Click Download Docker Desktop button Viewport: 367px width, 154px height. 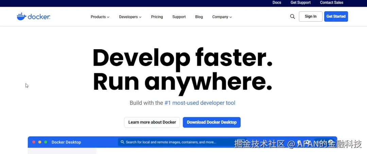pyautogui.click(x=212, y=122)
